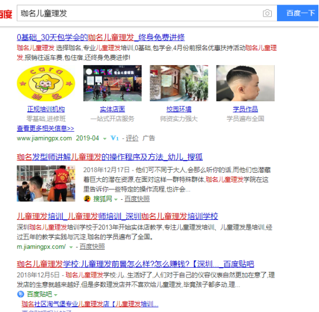Expand dropdown arrow after m.jiamingpx.com/
319x312 pixels.
pos(71,248)
